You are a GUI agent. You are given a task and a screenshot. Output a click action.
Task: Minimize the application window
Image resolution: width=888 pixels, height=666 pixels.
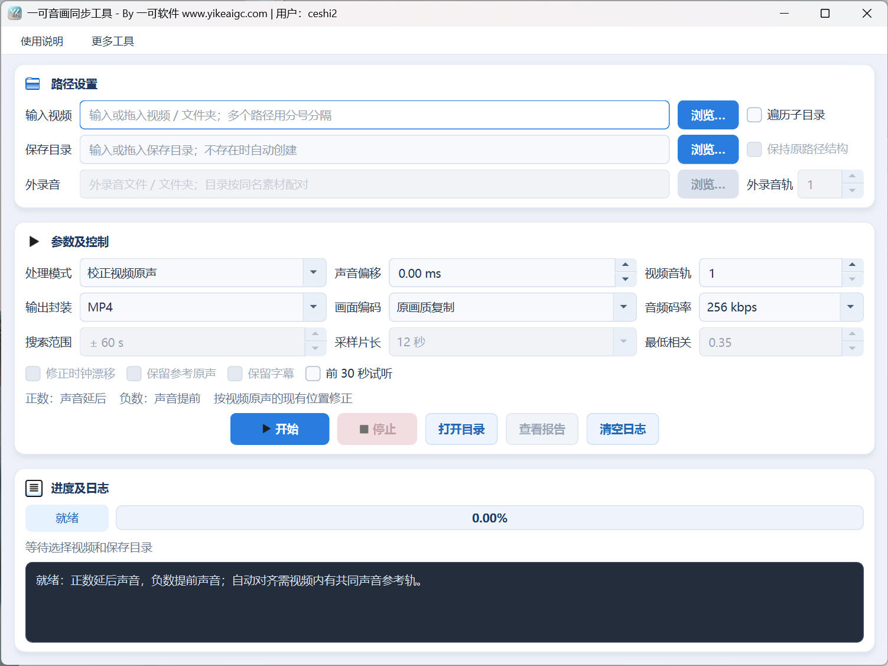pos(784,13)
